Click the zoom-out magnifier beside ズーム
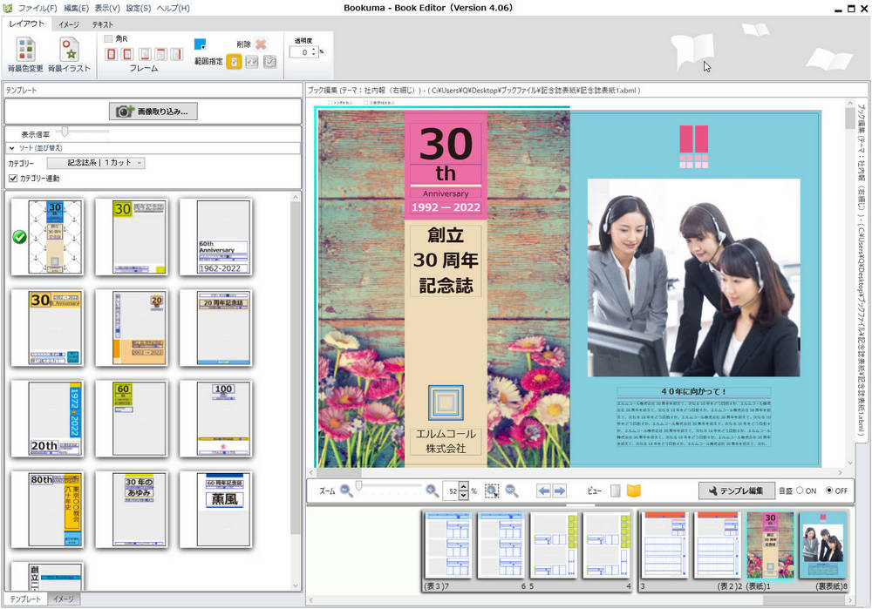Viewport: 872px width, 609px height. [346, 491]
